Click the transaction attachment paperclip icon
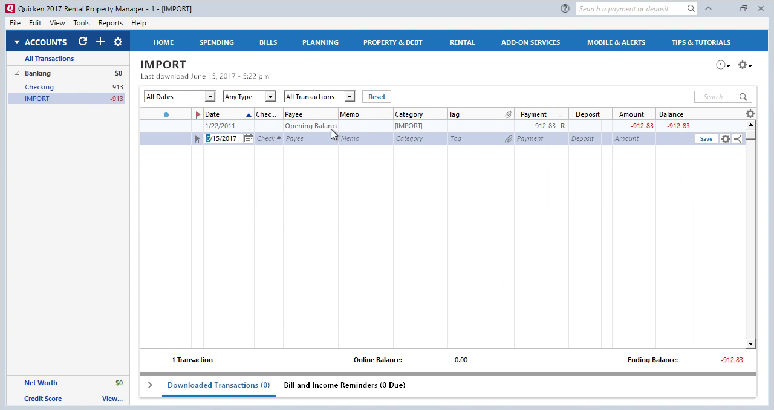This screenshot has height=410, width=774. pyautogui.click(x=509, y=139)
